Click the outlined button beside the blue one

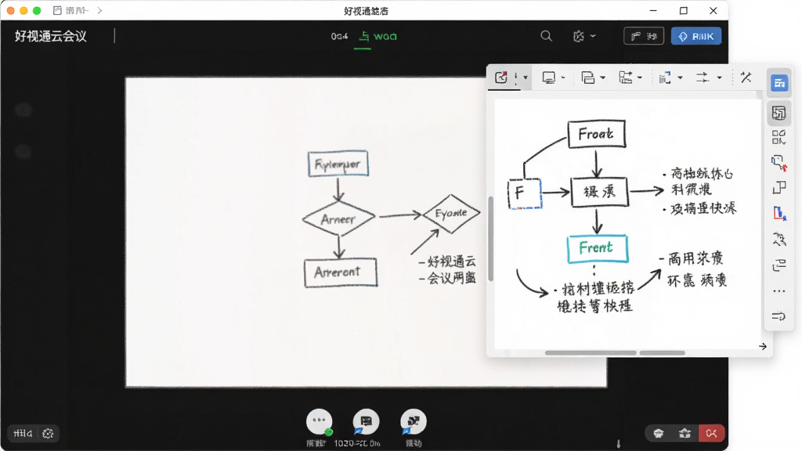[644, 36]
